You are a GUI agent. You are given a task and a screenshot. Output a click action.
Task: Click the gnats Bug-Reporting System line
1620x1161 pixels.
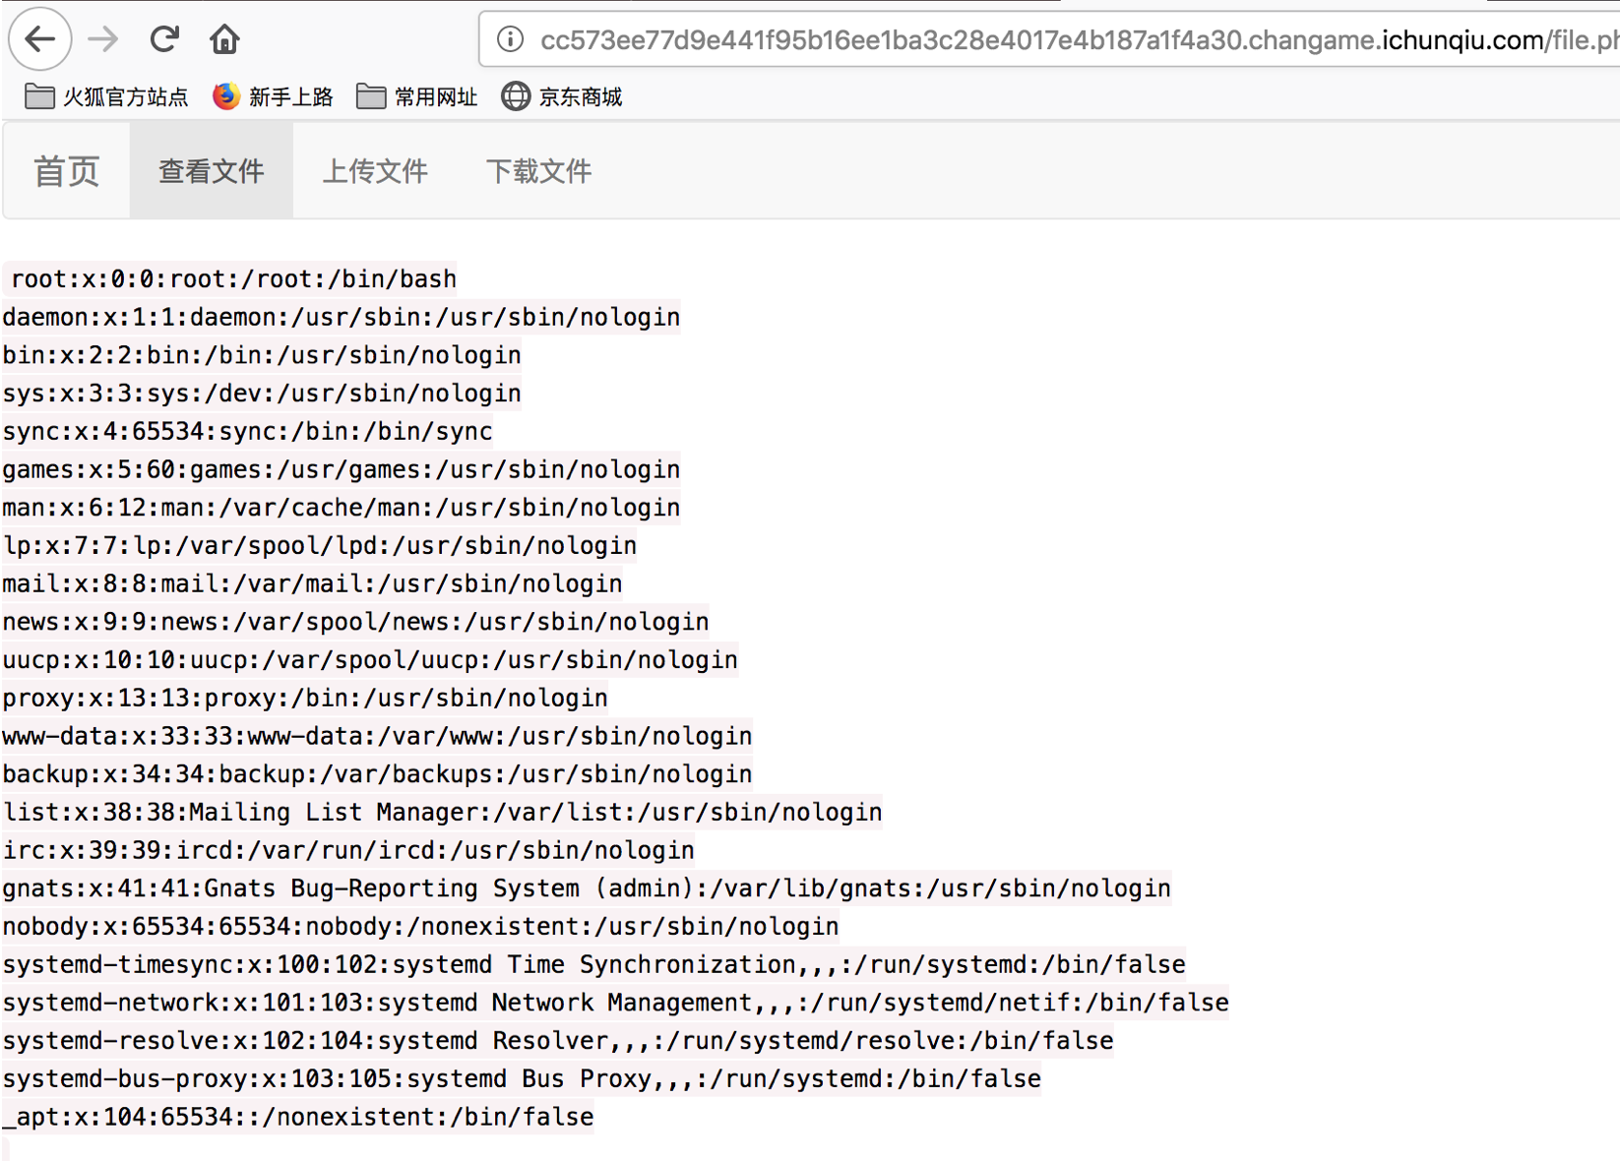pos(587,888)
